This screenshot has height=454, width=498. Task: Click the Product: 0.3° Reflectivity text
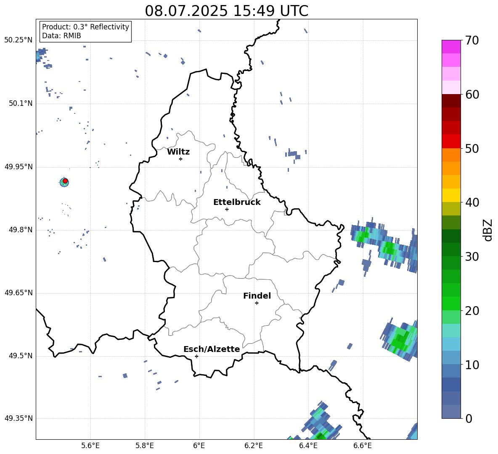[85, 27]
